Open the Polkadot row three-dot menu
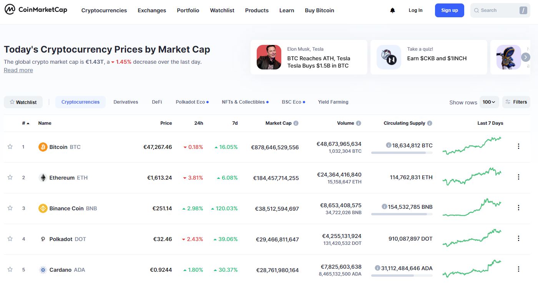The height and width of the screenshot is (284, 538). point(518,238)
